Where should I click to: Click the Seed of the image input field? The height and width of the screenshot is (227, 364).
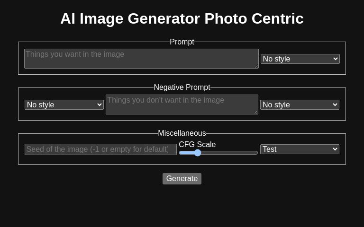[100, 149]
